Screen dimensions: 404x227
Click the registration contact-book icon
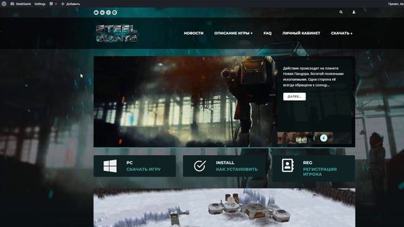(x=288, y=165)
